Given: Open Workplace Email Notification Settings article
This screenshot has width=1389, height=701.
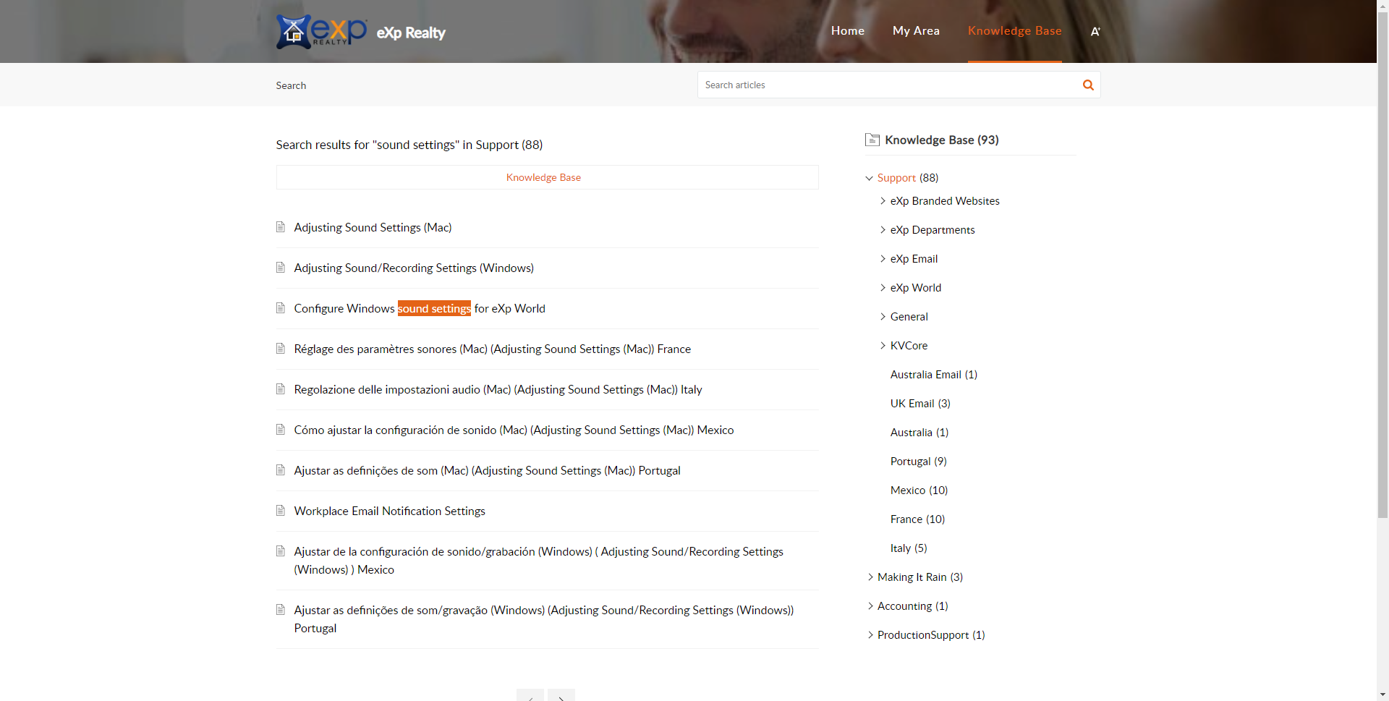Looking at the screenshot, I should coord(389,511).
